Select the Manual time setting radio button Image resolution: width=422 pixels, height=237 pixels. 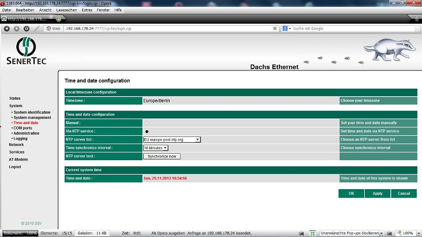pos(147,123)
